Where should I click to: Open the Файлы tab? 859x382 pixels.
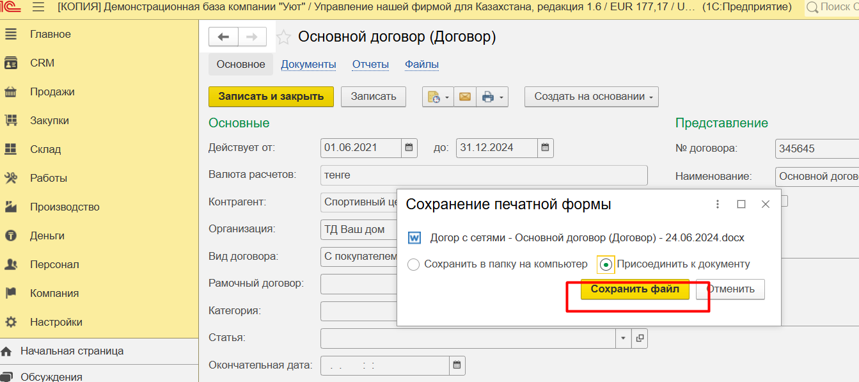422,64
